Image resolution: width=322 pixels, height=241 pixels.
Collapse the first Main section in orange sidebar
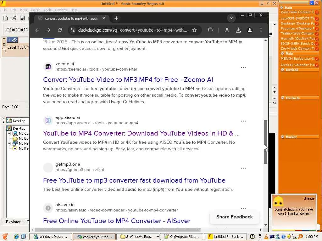[282, 8]
